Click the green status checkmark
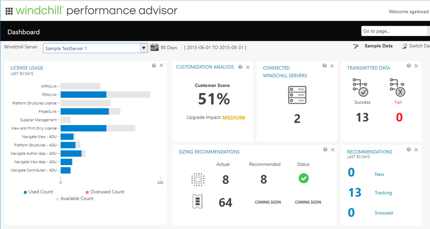This screenshot has width=430, height=229. [303, 178]
